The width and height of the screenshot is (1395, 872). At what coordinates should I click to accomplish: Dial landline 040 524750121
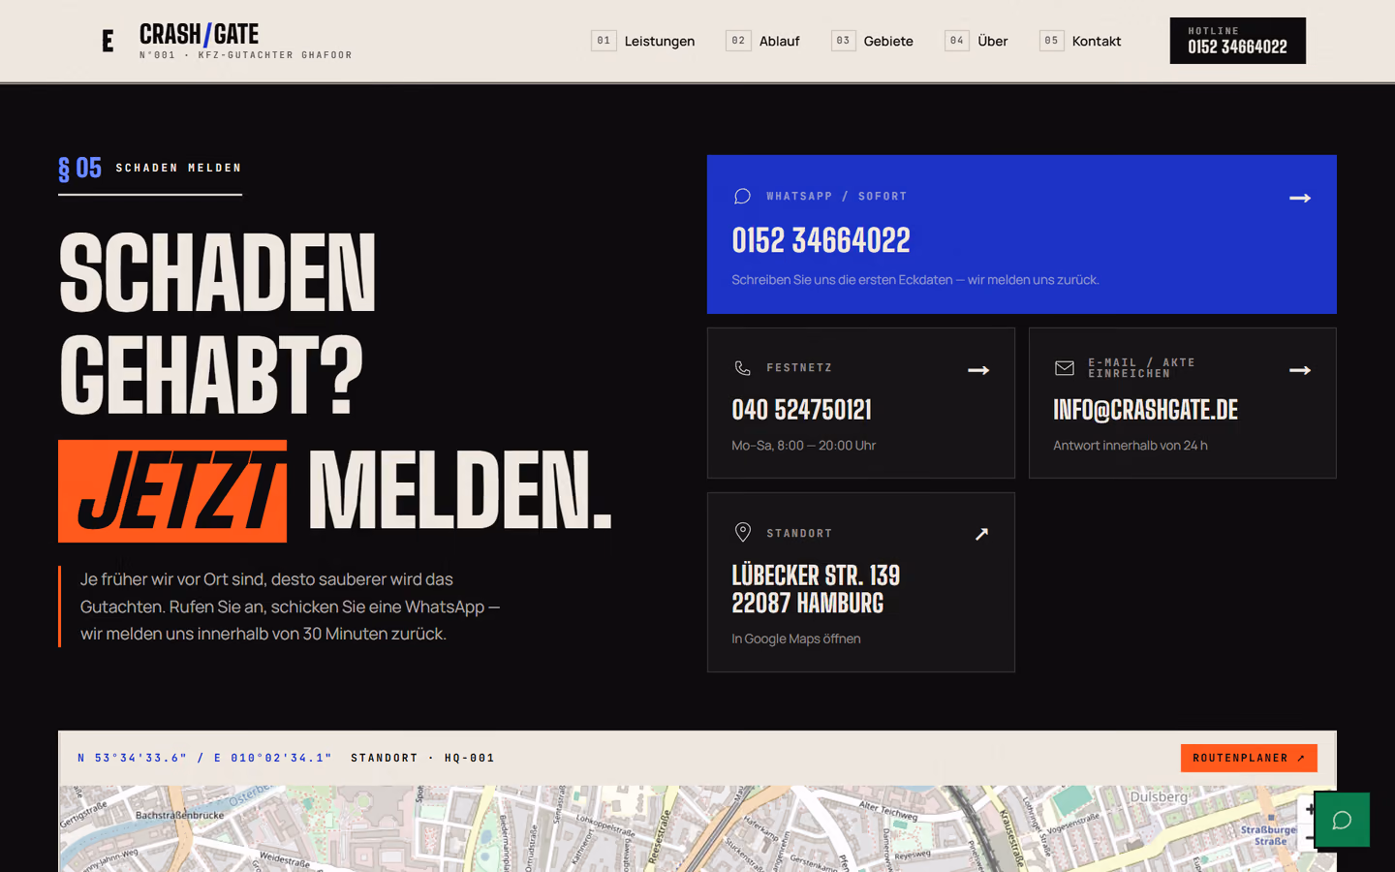(x=802, y=410)
